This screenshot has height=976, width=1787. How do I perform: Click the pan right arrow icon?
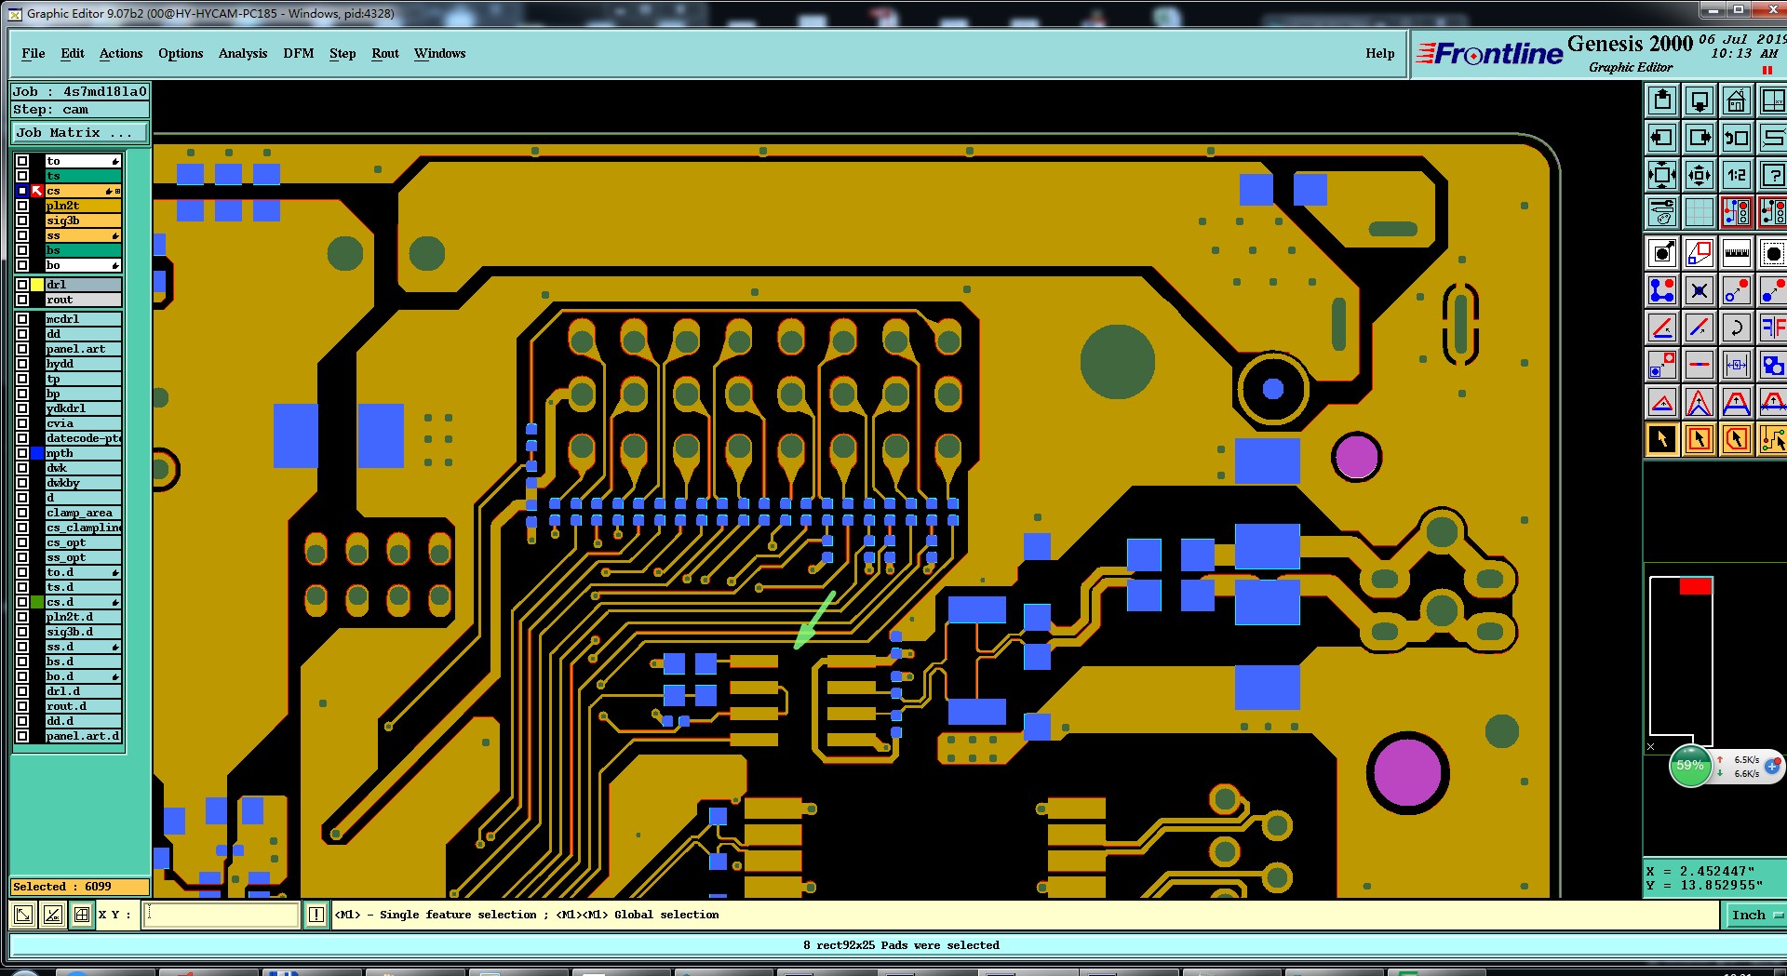pyautogui.click(x=1700, y=138)
